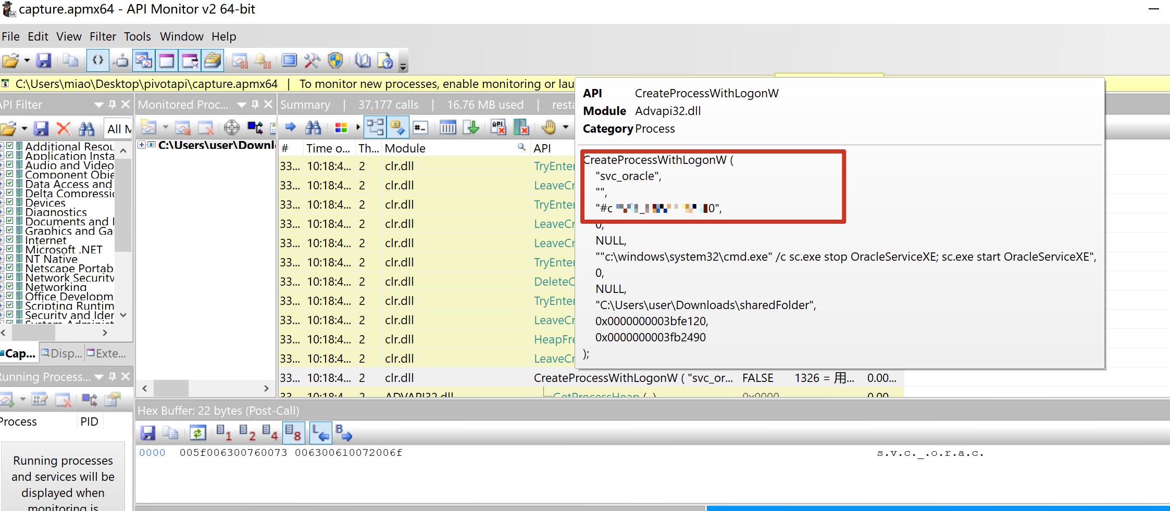Uncheck the NT Native checkbox
Viewport: 1170px width, 511px height.
10,258
